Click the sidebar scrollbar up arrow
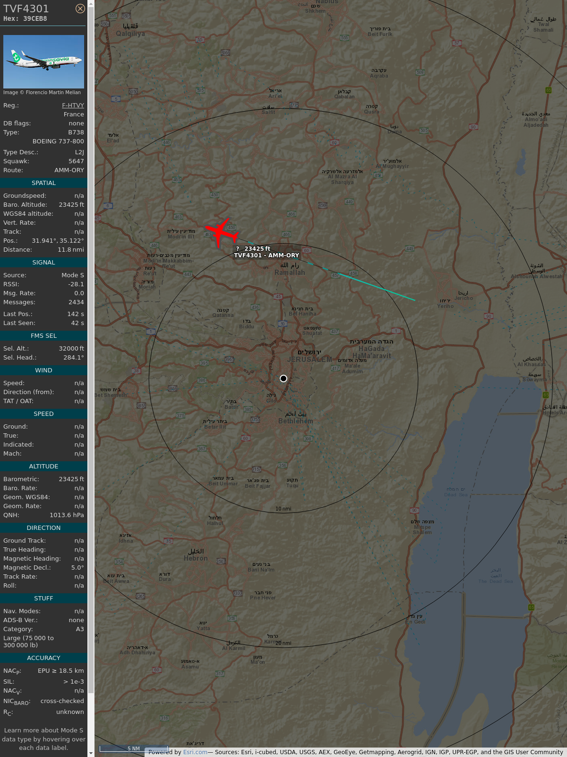Image resolution: width=567 pixels, height=757 pixels. 91,3
